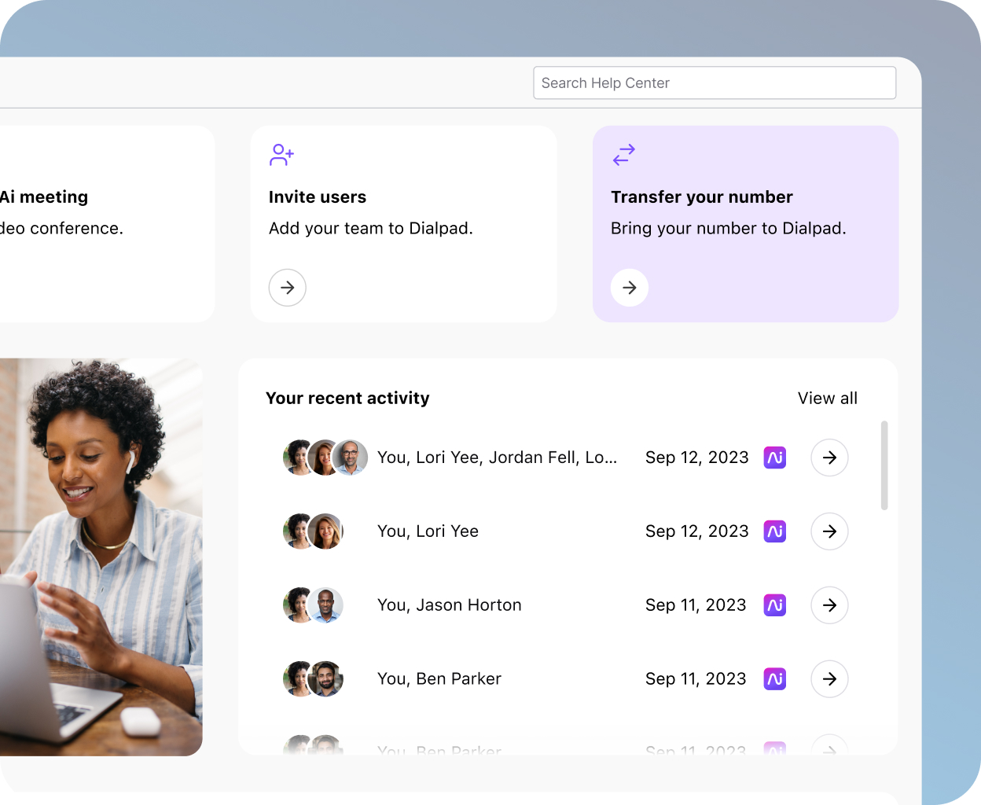Click Ai icon in first Ben Parker row
Viewport: 981px width, 805px height.
(x=775, y=679)
